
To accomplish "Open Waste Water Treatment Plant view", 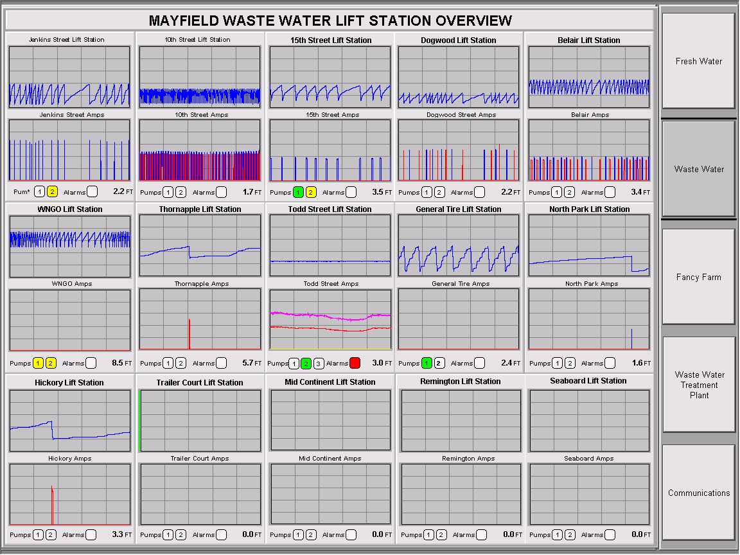I will point(699,385).
